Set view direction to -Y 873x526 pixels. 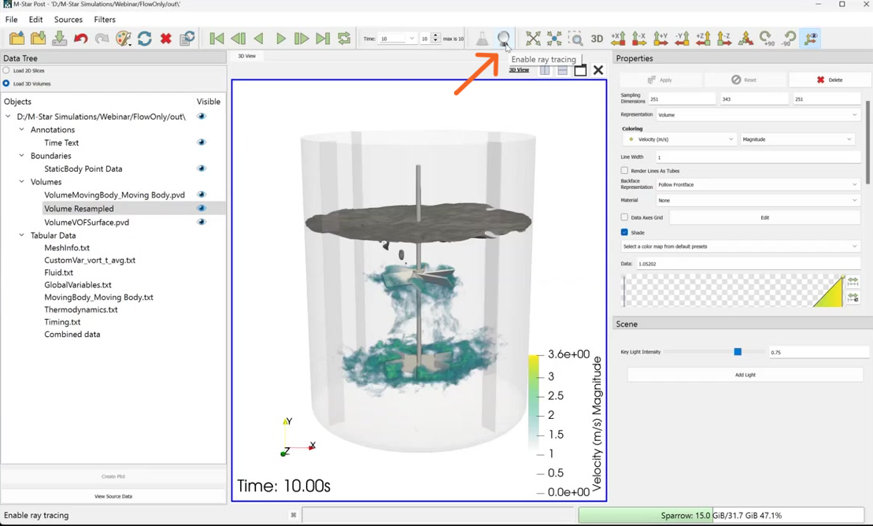[x=682, y=39]
